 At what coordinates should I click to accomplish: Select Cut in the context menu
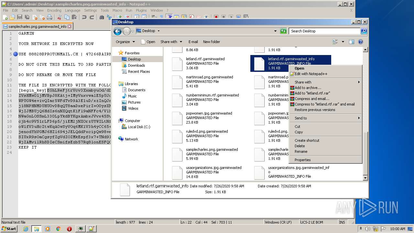pyautogui.click(x=325, y=127)
